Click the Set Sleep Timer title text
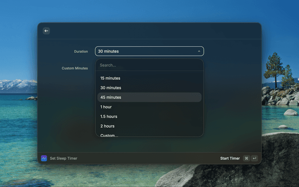This screenshot has height=187, width=299. 64,158
